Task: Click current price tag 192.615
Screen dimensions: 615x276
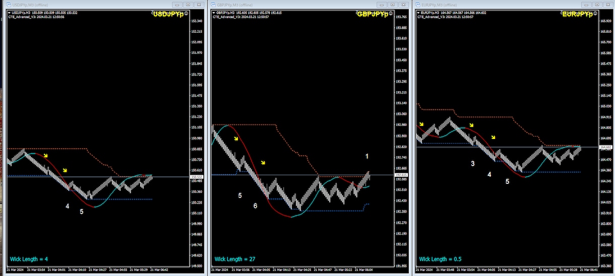Action: (x=401, y=175)
